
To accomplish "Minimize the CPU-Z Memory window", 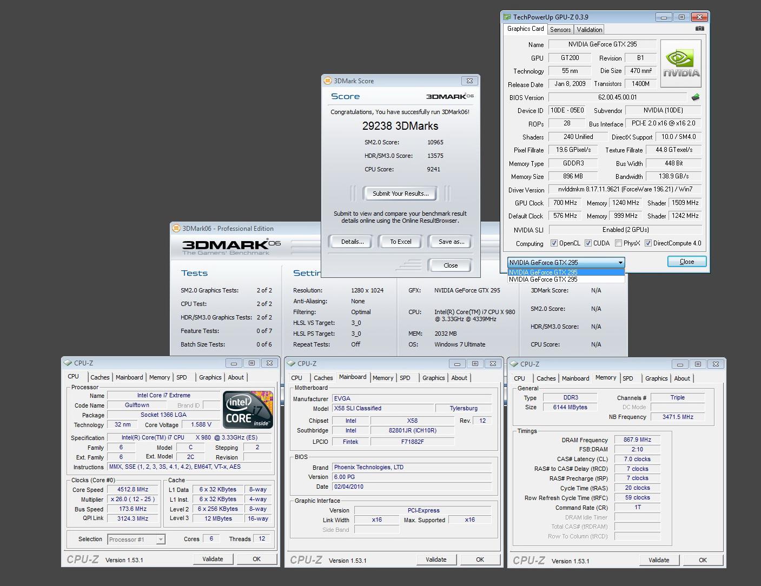I will 680,364.
